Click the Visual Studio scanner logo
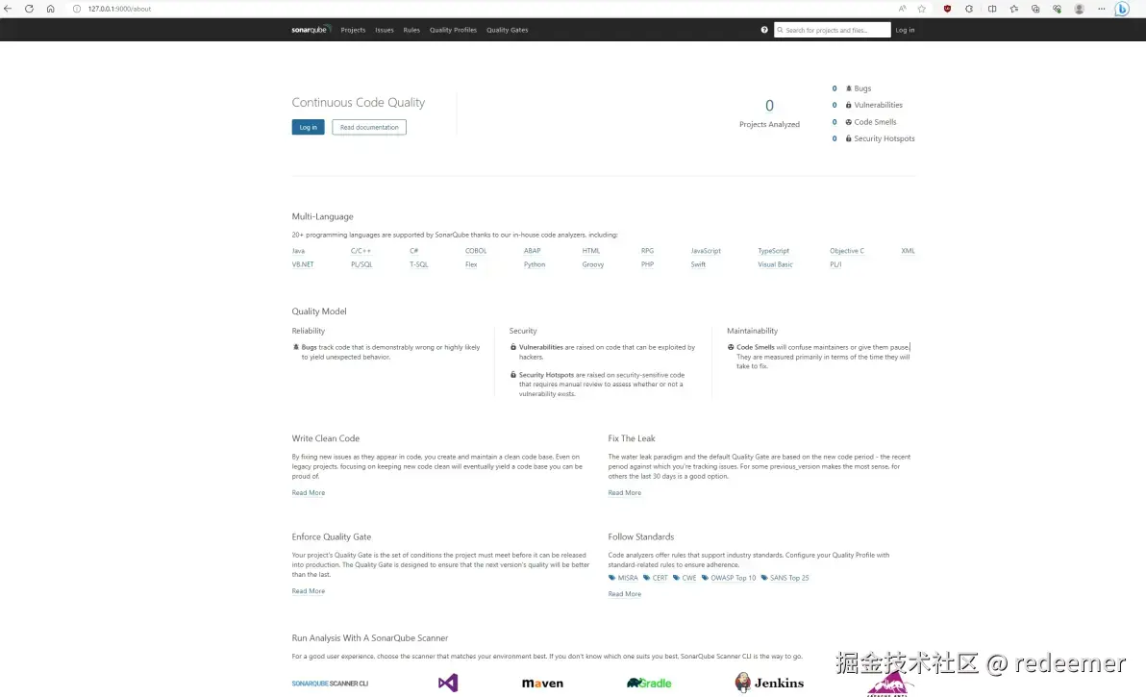1146x697 pixels. tap(448, 683)
